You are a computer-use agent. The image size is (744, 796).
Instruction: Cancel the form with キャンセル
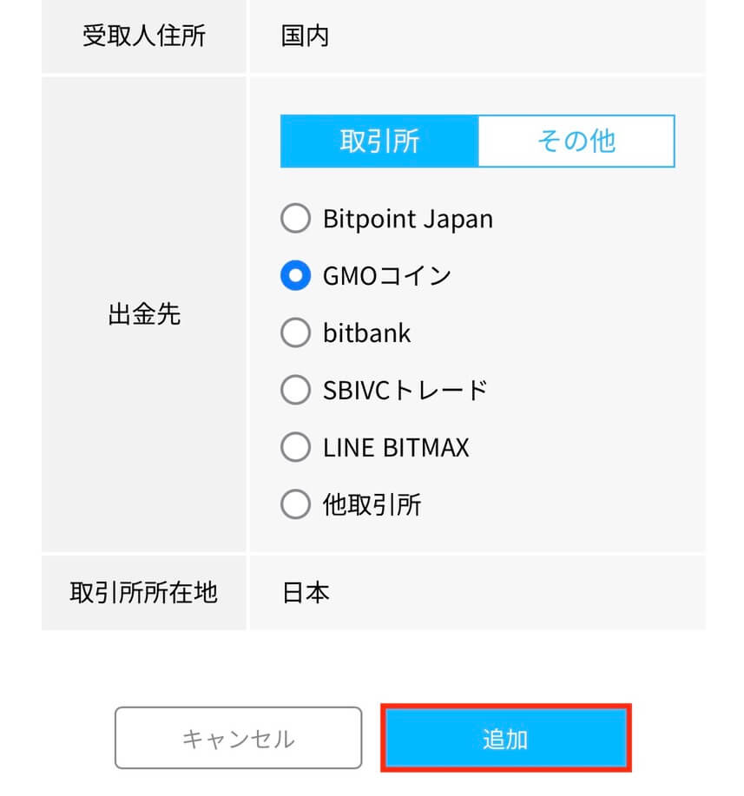[x=239, y=738]
